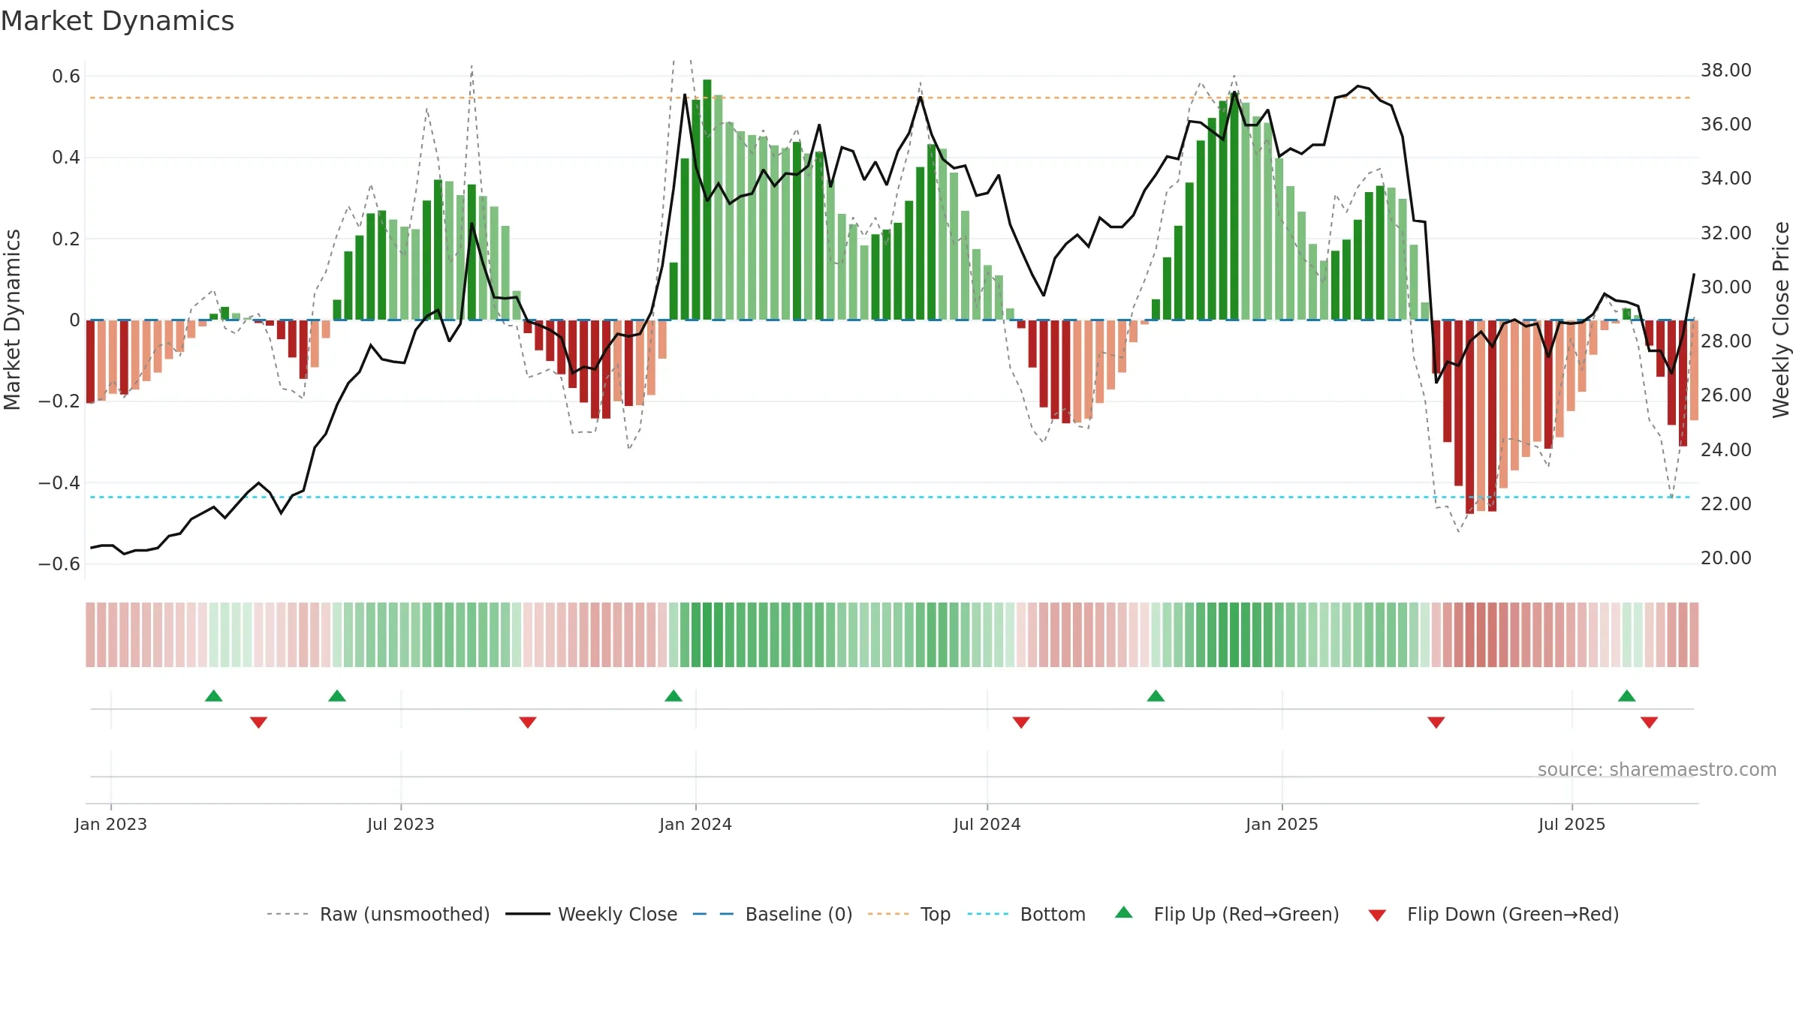Image resolution: width=1802 pixels, height=1013 pixels.
Task: Click the Jan 2024 axis label
Action: 696,824
